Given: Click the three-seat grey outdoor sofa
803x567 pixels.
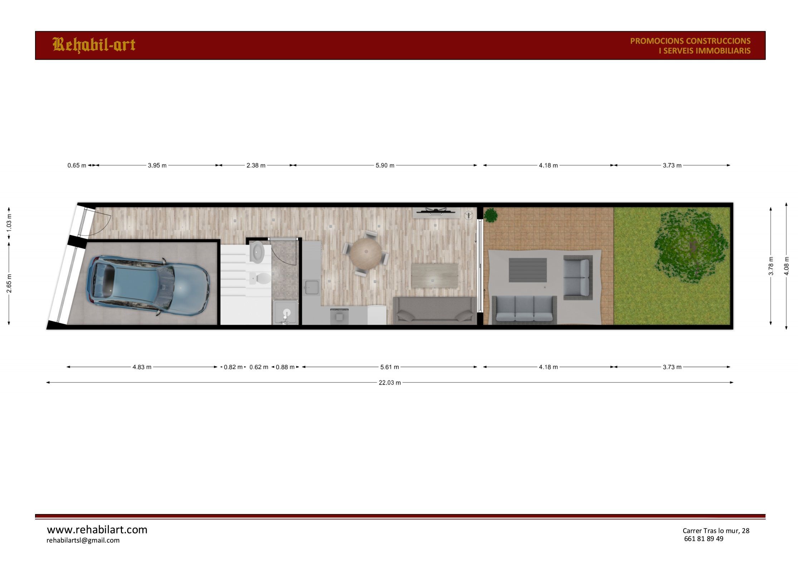Looking at the screenshot, I should point(524,310).
